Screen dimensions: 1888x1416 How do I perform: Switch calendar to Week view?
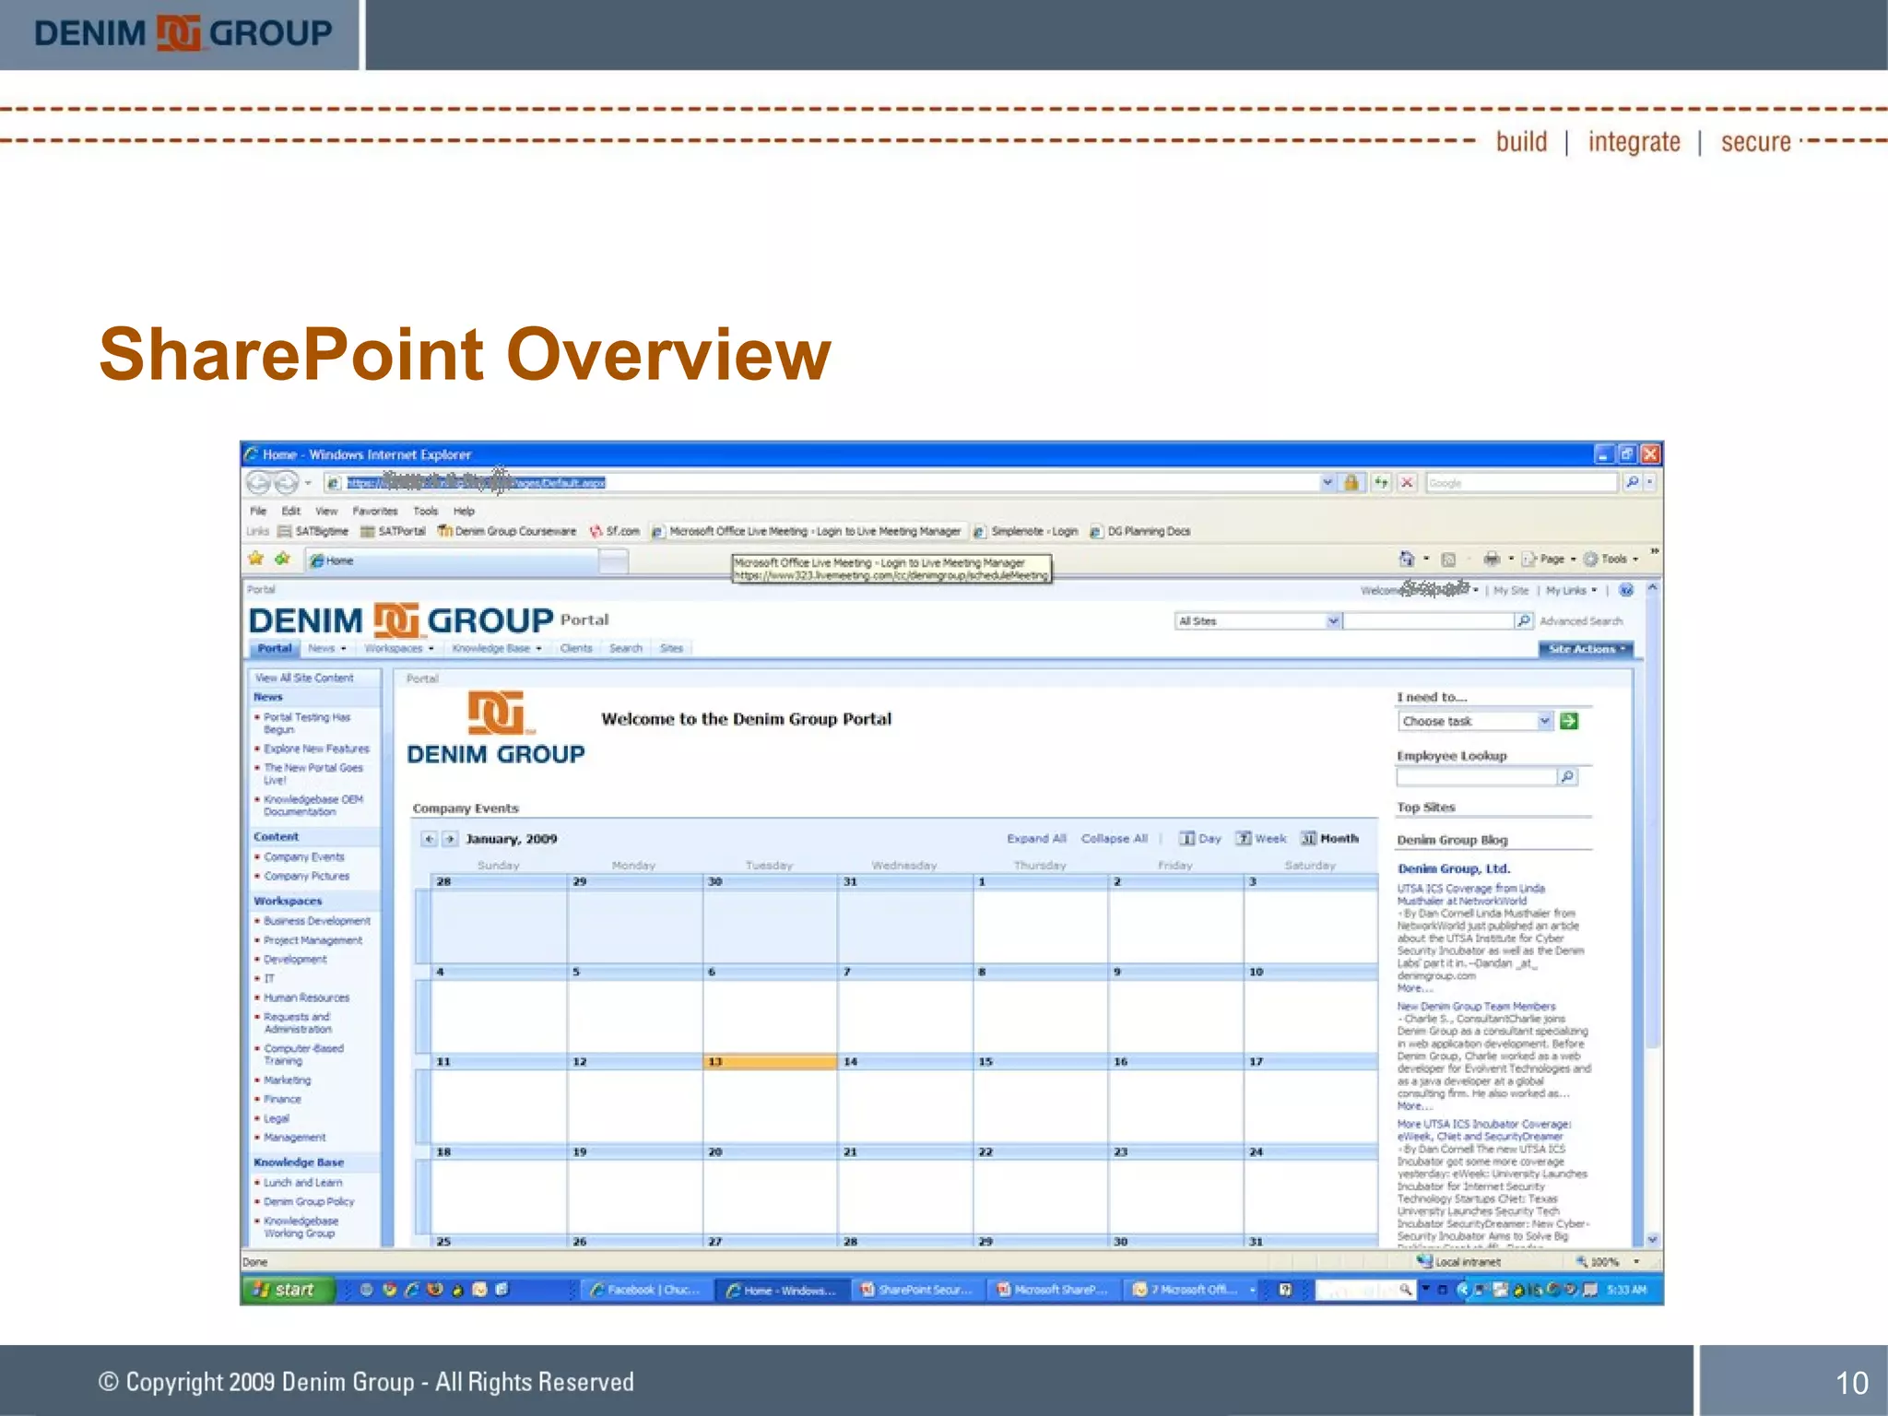coord(1261,839)
